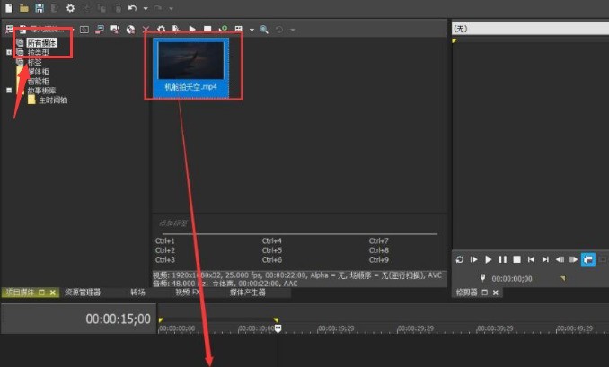Viewport: 609px width, 367px height.
Task: Pause playback in the trimmer
Action: 503,259
